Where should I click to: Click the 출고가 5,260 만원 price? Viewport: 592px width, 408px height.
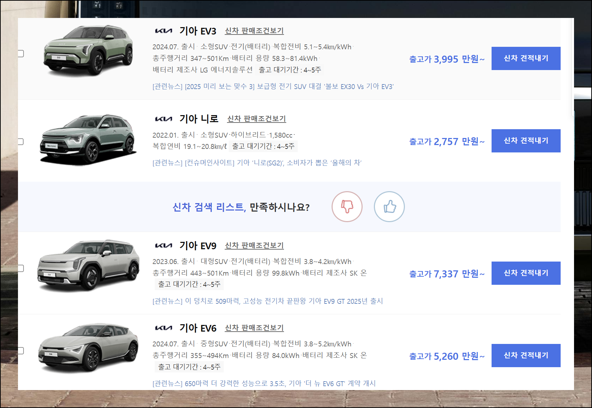point(447,356)
